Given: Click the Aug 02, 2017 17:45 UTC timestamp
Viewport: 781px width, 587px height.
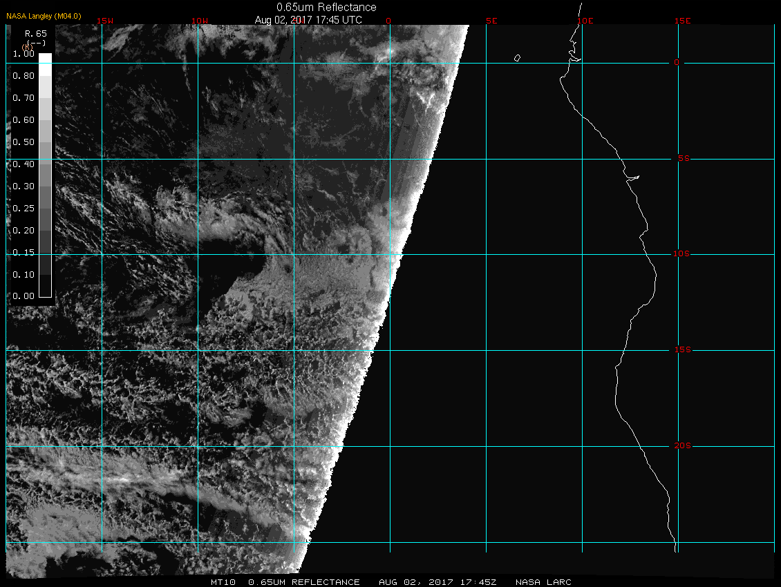Looking at the screenshot, I should coord(308,19).
